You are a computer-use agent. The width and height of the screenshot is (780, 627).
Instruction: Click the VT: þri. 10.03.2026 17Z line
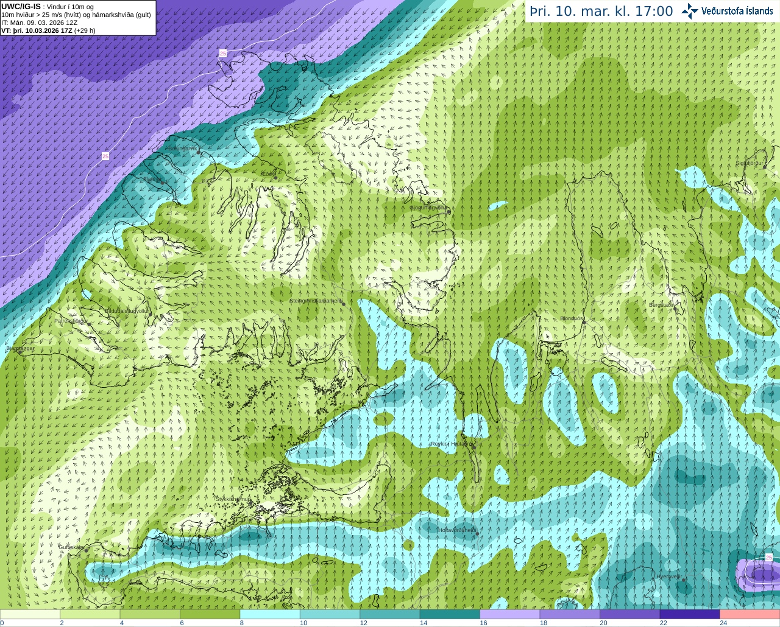(x=48, y=30)
